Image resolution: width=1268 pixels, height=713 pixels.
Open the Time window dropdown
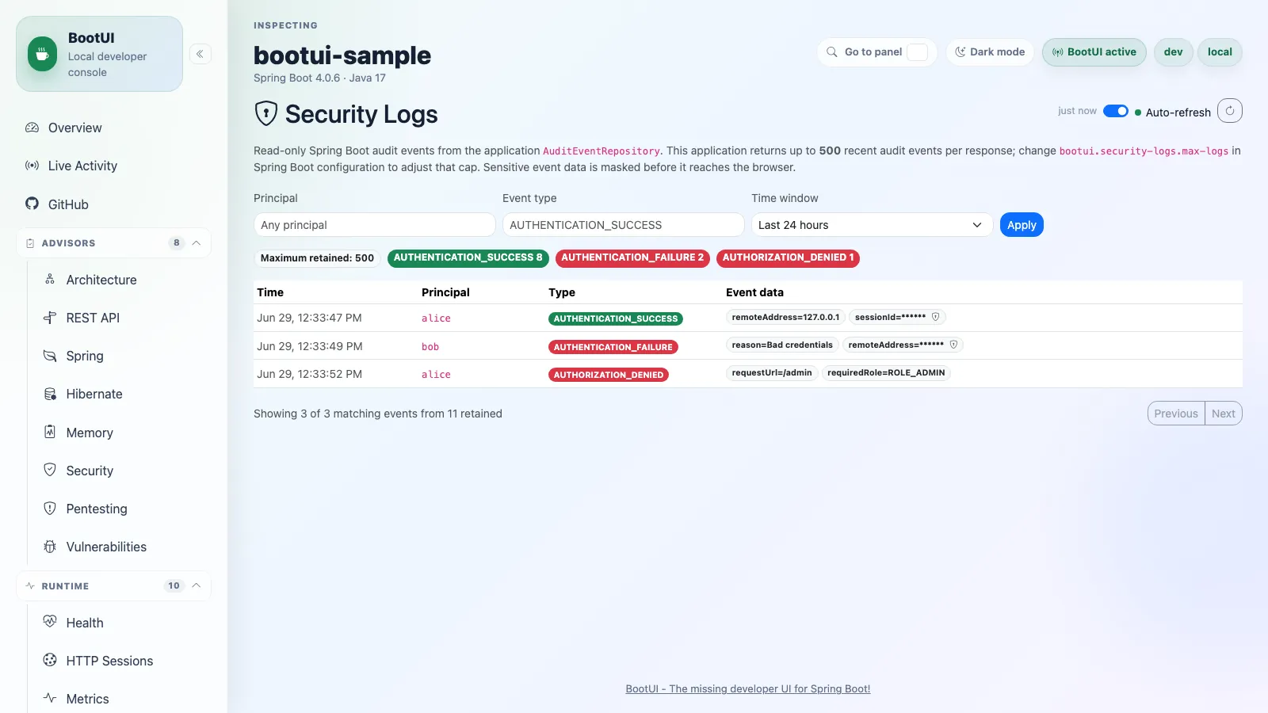[872, 225]
